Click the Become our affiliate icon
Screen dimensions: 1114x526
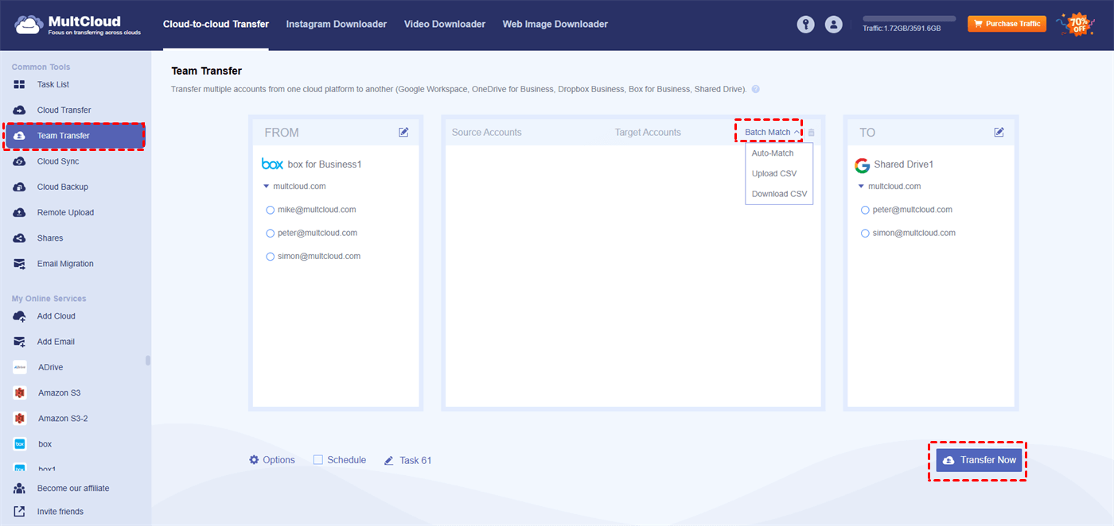(x=19, y=488)
